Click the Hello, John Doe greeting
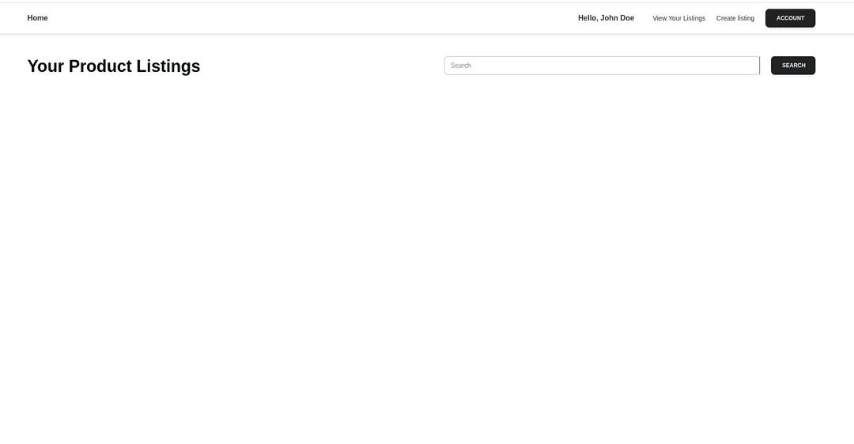854x444 pixels. (x=606, y=18)
